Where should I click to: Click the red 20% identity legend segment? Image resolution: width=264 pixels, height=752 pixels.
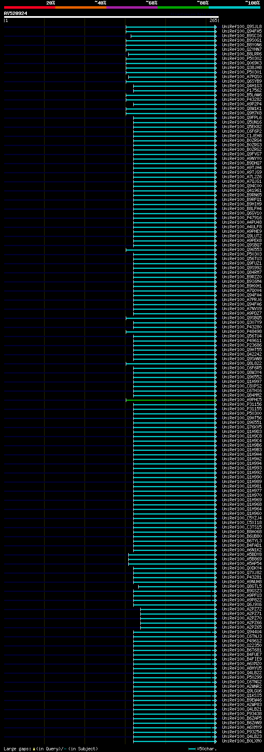click(x=30, y=7)
